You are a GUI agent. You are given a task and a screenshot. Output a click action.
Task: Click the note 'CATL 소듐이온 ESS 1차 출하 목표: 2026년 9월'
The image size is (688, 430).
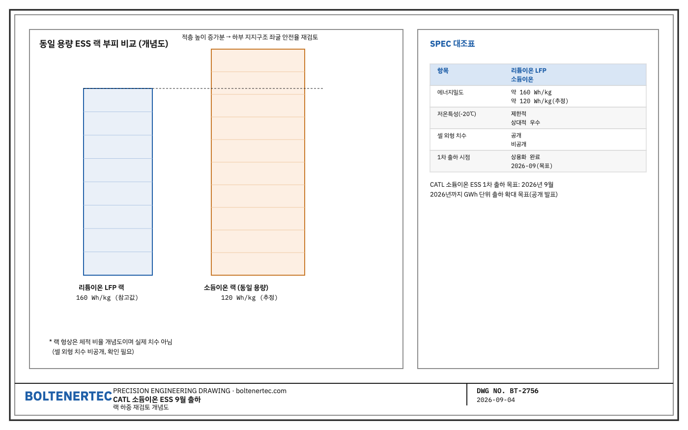coord(492,185)
